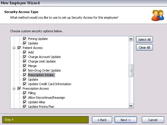Collapse the Patient Access tree node
Screen dimensions: 167x125
click(x=14, y=48)
